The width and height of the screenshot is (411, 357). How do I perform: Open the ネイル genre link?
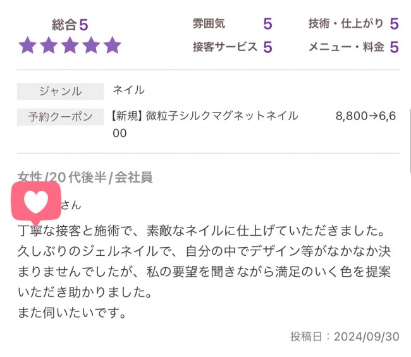[129, 90]
